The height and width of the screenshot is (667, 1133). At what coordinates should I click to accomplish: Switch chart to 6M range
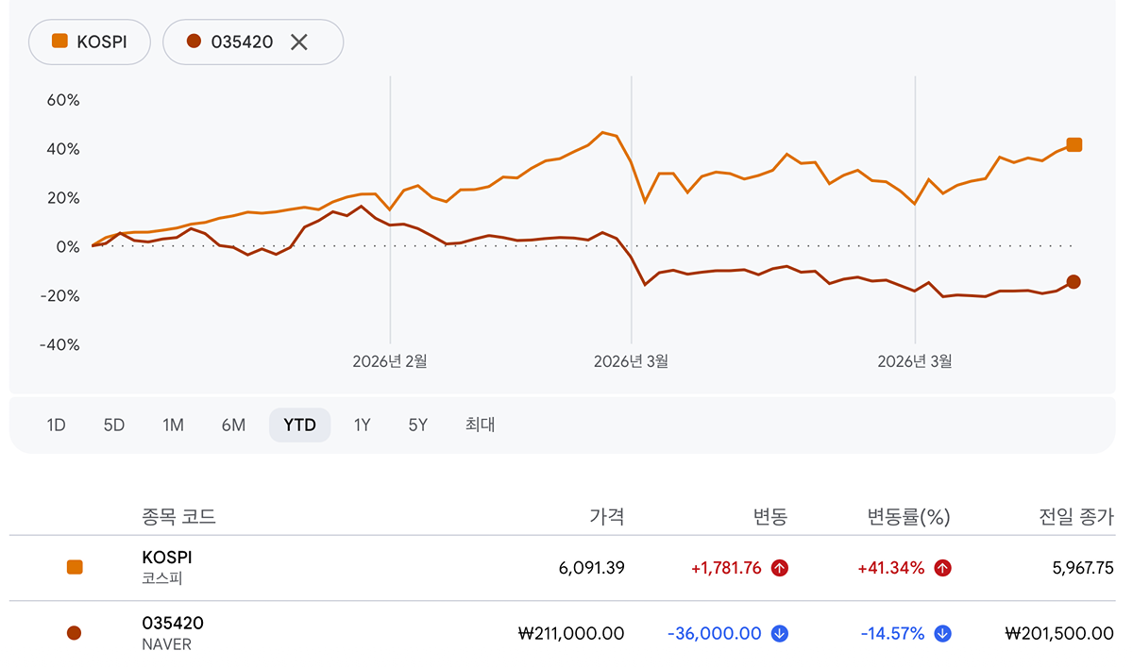233,425
